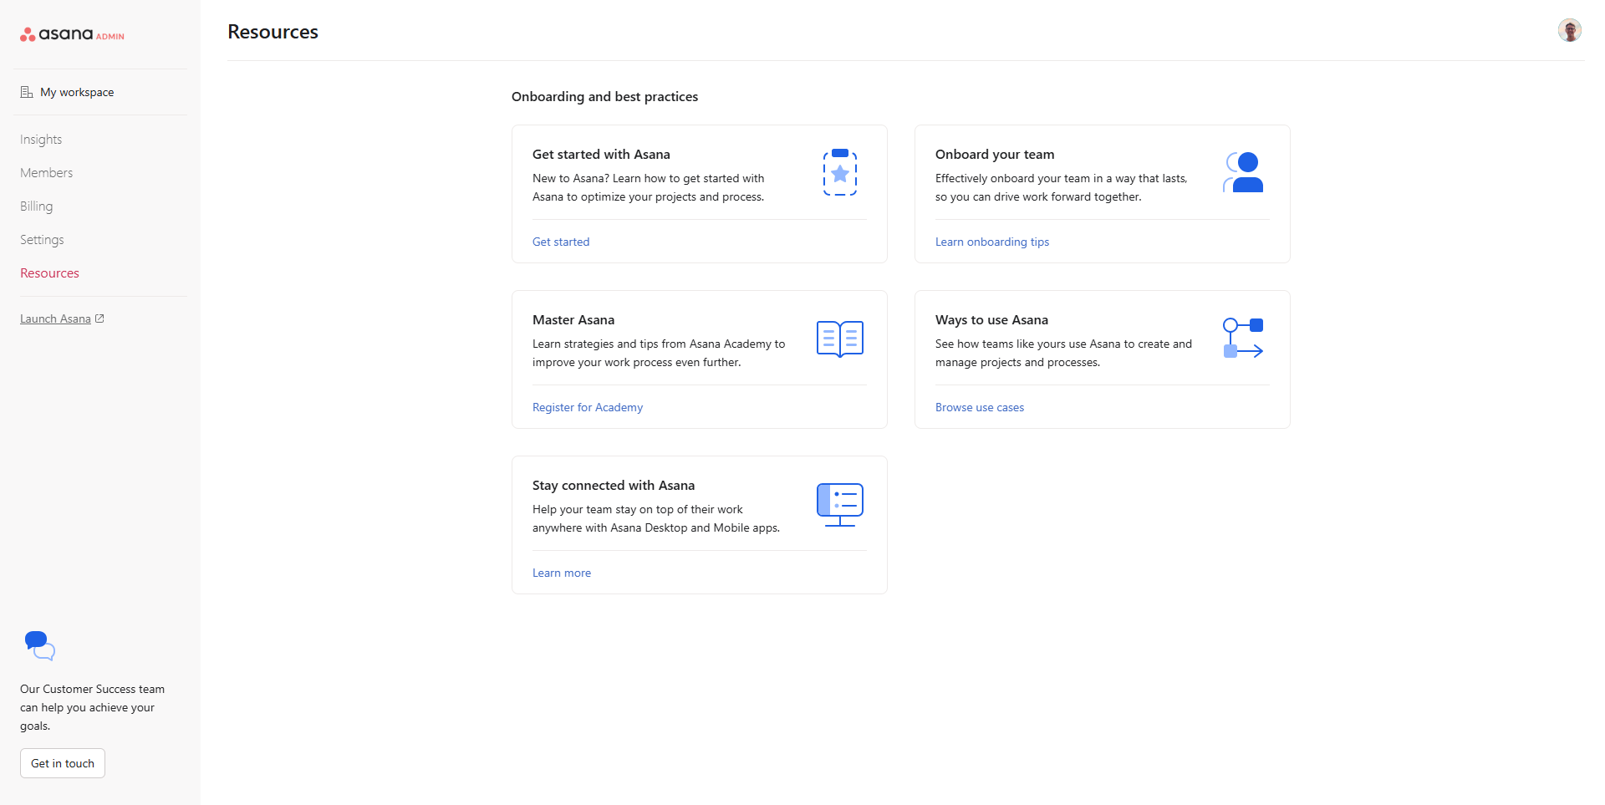Viewport: 1605px width, 805px height.
Task: Click the Customer Success team description text
Action: [x=92, y=707]
